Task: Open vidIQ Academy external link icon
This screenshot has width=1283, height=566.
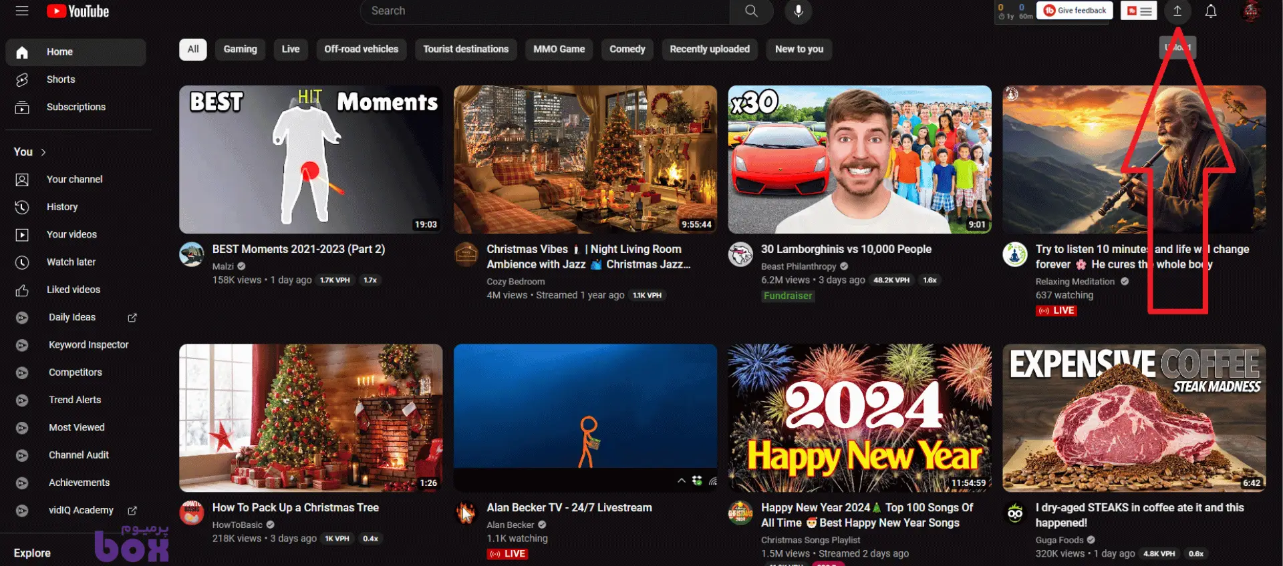Action: pyautogui.click(x=132, y=511)
